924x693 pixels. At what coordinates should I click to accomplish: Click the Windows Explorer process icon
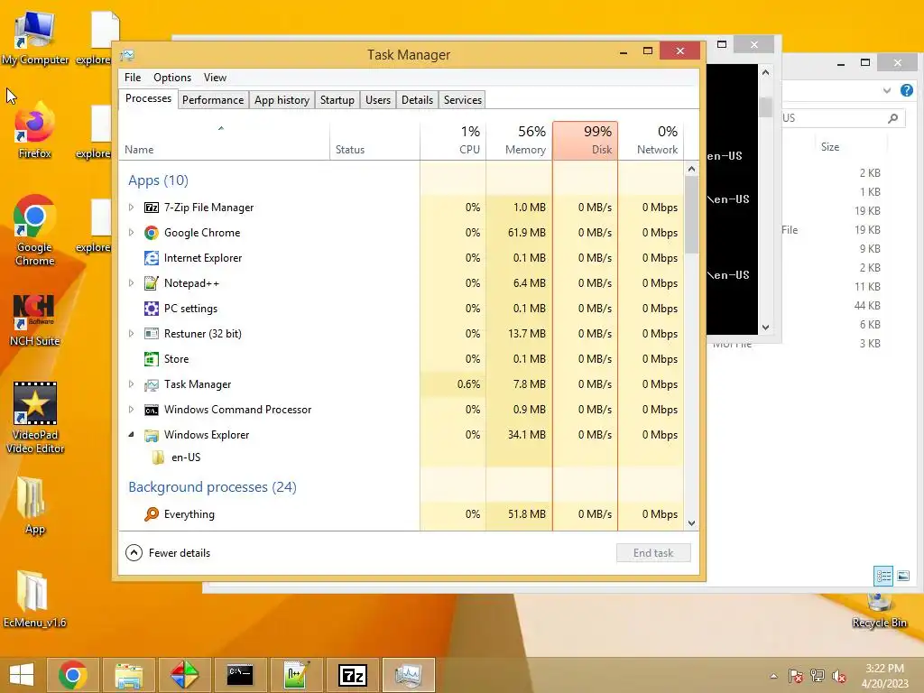tap(152, 435)
